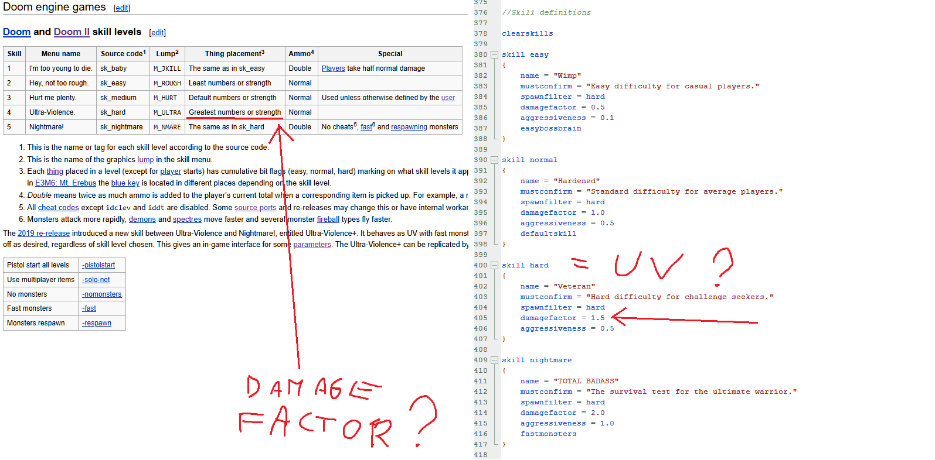Select the M_JKILL lump cell
Image resolution: width=935 pixels, height=460 pixels.
(168, 68)
